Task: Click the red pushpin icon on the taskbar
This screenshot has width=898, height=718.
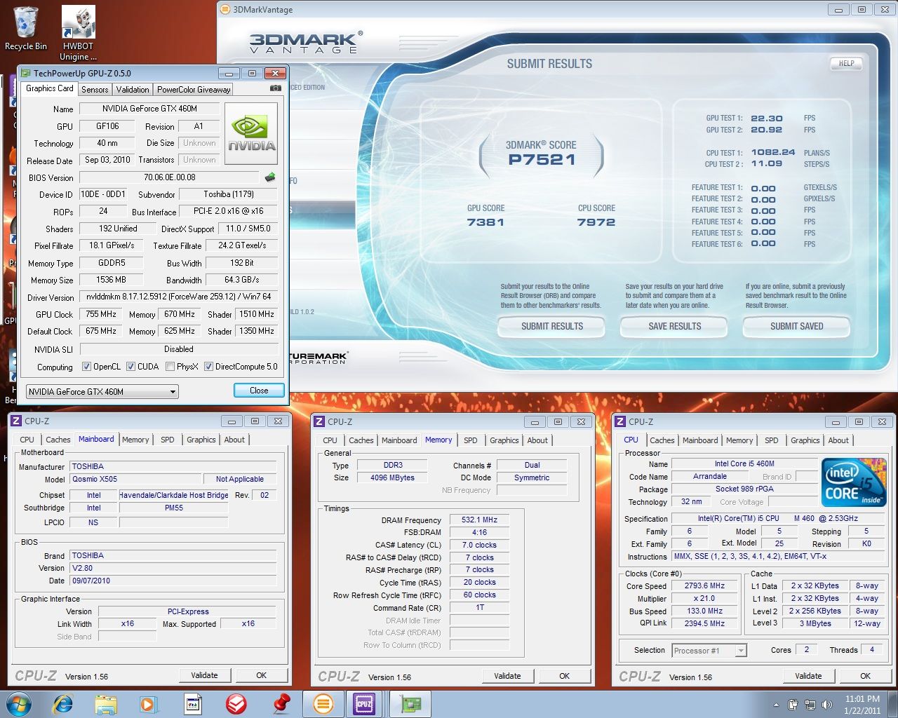Action: tap(281, 704)
